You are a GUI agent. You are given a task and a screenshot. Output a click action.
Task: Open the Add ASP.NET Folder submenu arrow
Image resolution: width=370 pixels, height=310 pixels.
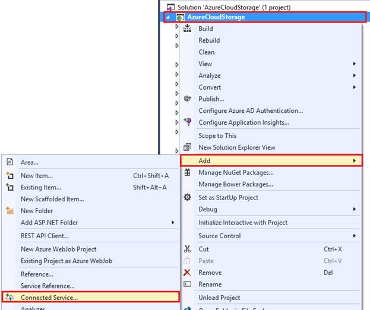tap(173, 222)
